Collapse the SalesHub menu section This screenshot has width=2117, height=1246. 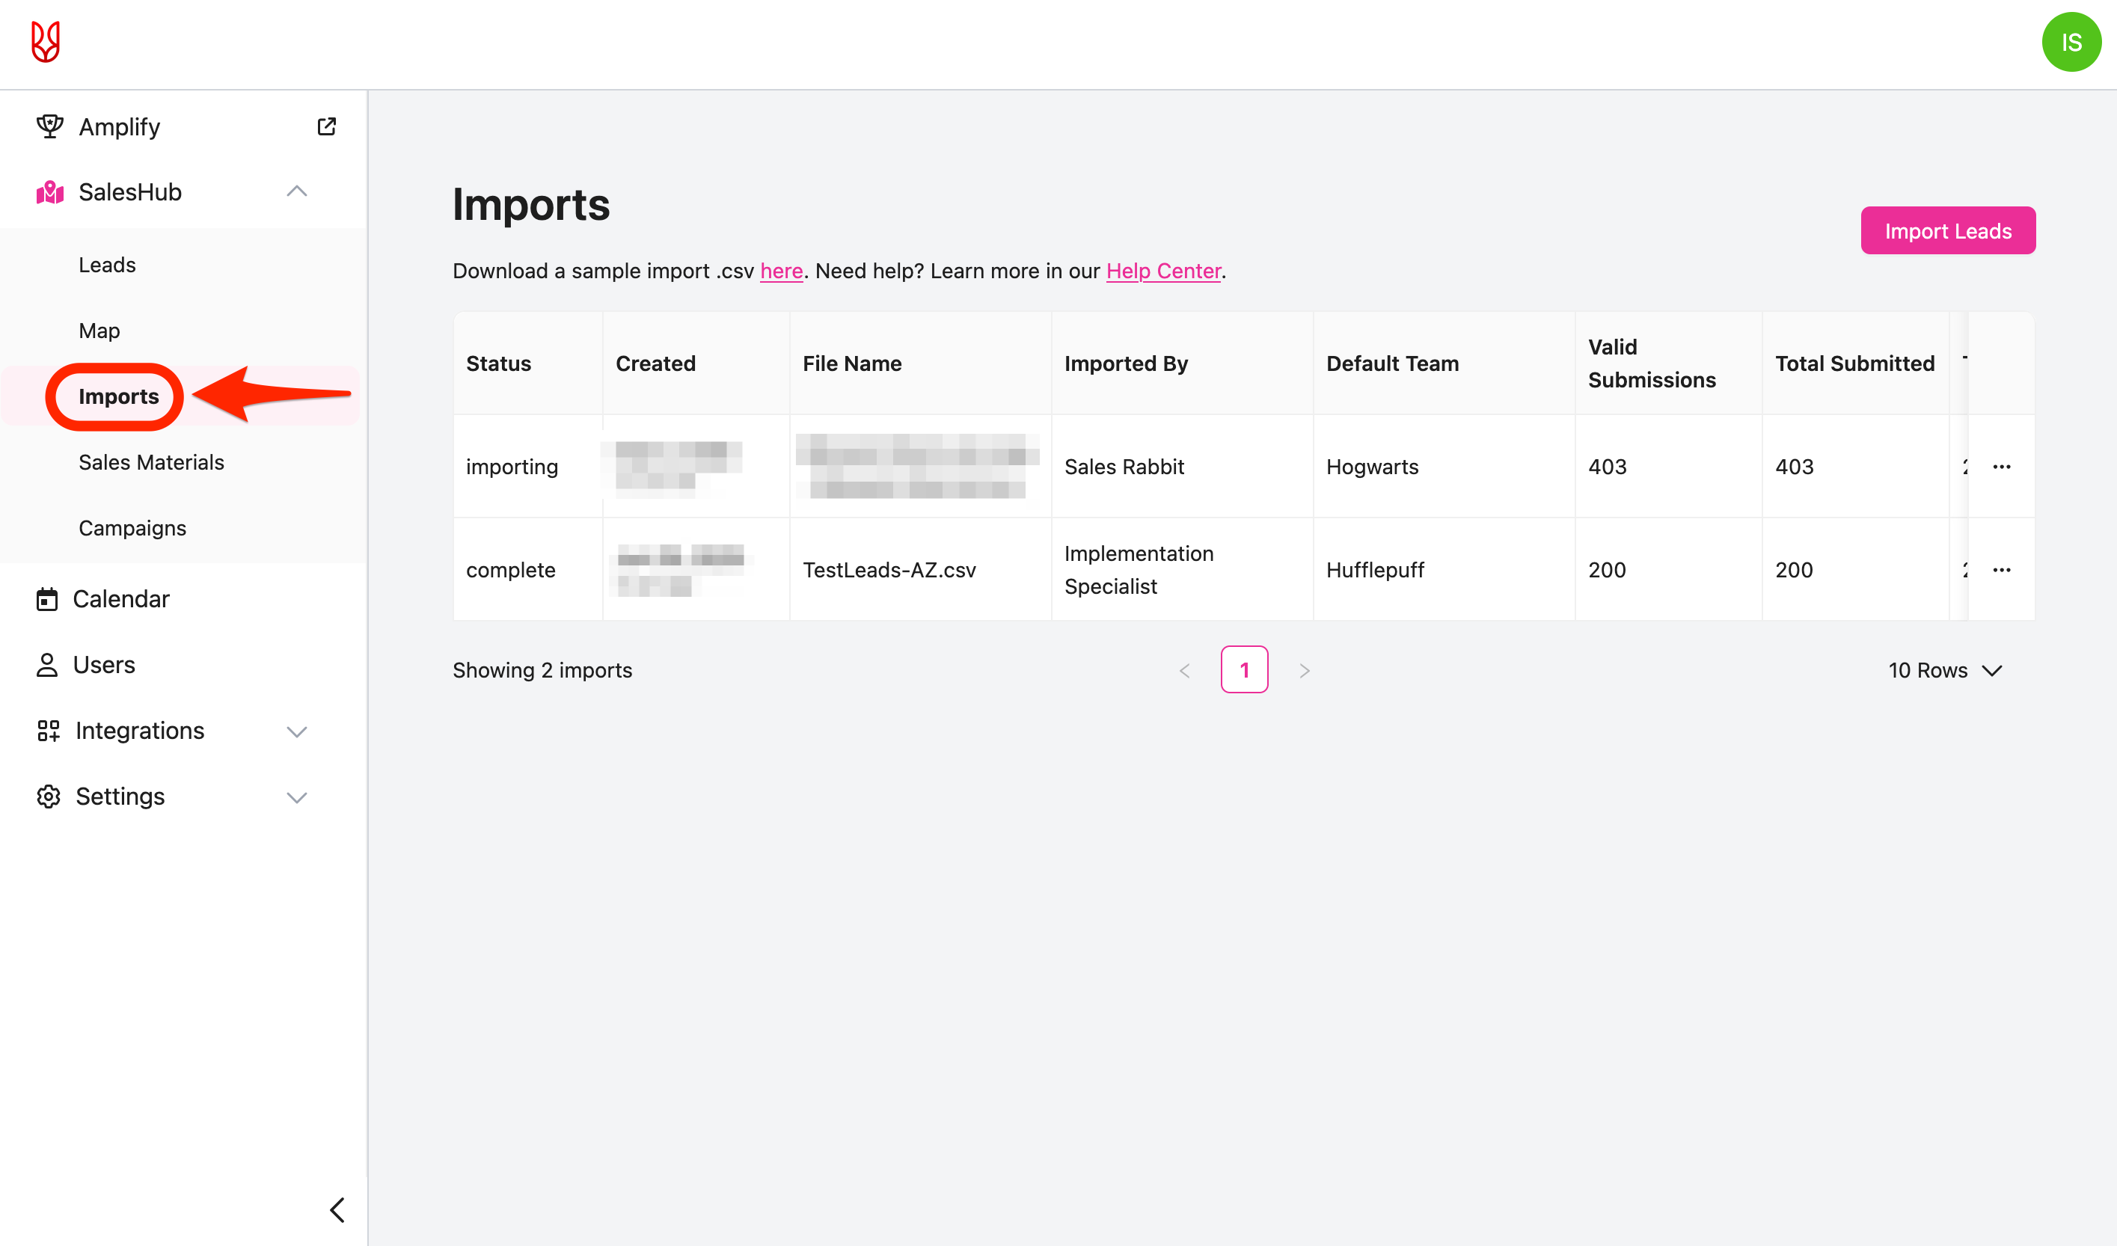[296, 192]
